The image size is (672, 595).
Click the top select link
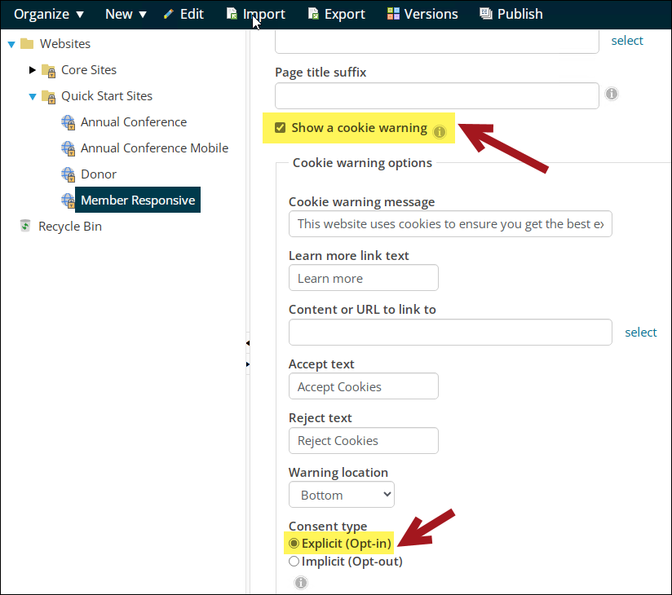pyautogui.click(x=627, y=41)
